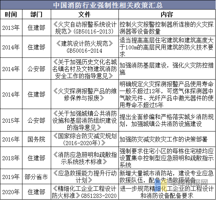Click the table title 中国消防行业强制性相关政策汇总

108,5
